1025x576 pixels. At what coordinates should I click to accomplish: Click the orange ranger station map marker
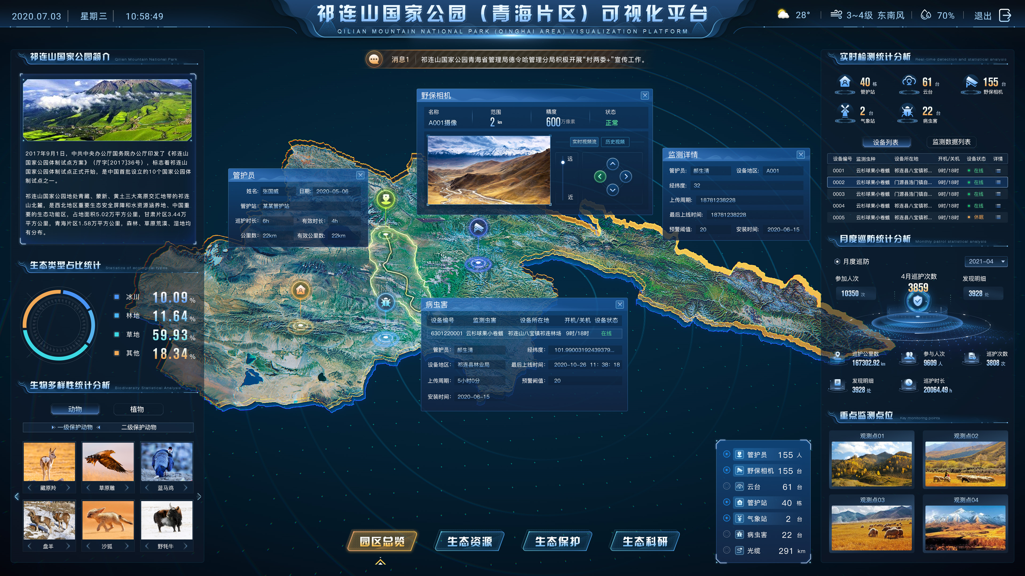300,290
